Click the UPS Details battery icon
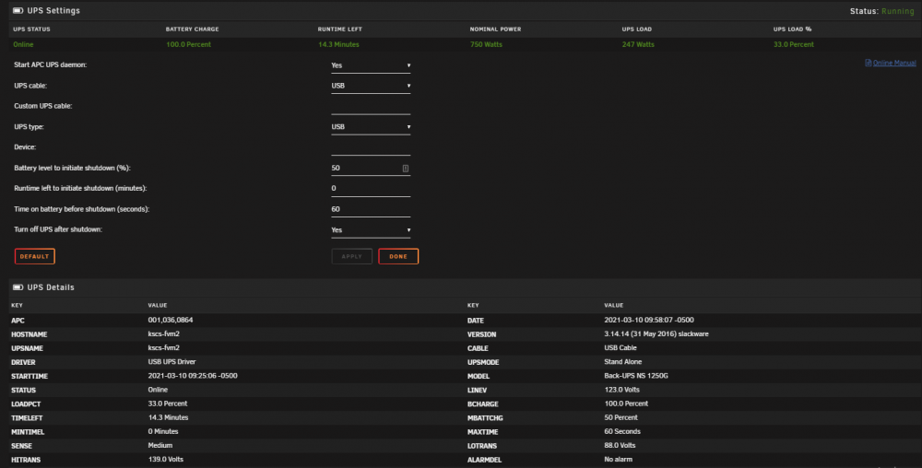922x468 pixels. [18, 287]
